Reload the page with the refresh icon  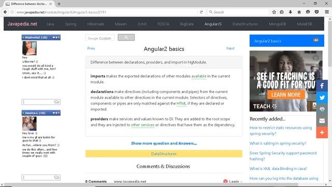[201, 12]
